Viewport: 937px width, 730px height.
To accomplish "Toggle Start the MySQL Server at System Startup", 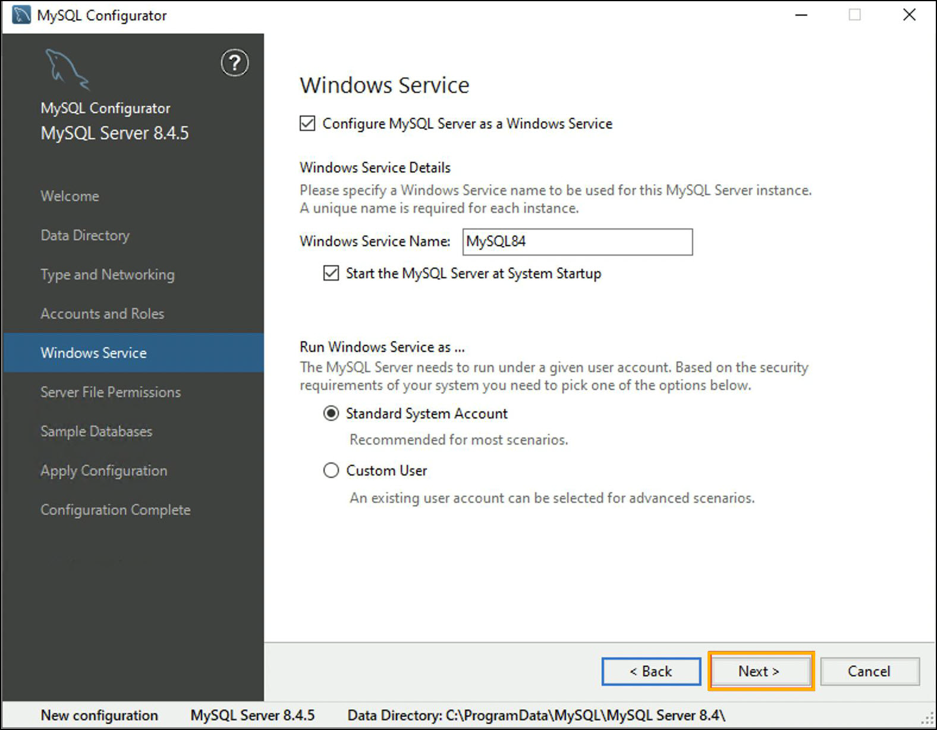I will pyautogui.click(x=331, y=273).
